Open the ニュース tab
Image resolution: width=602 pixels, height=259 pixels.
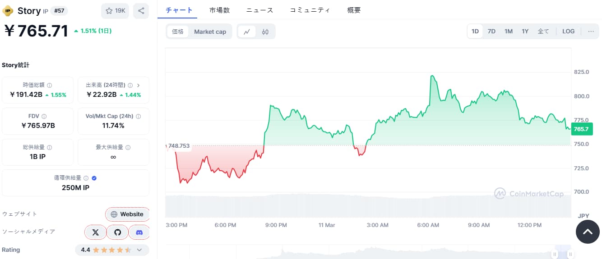(259, 10)
